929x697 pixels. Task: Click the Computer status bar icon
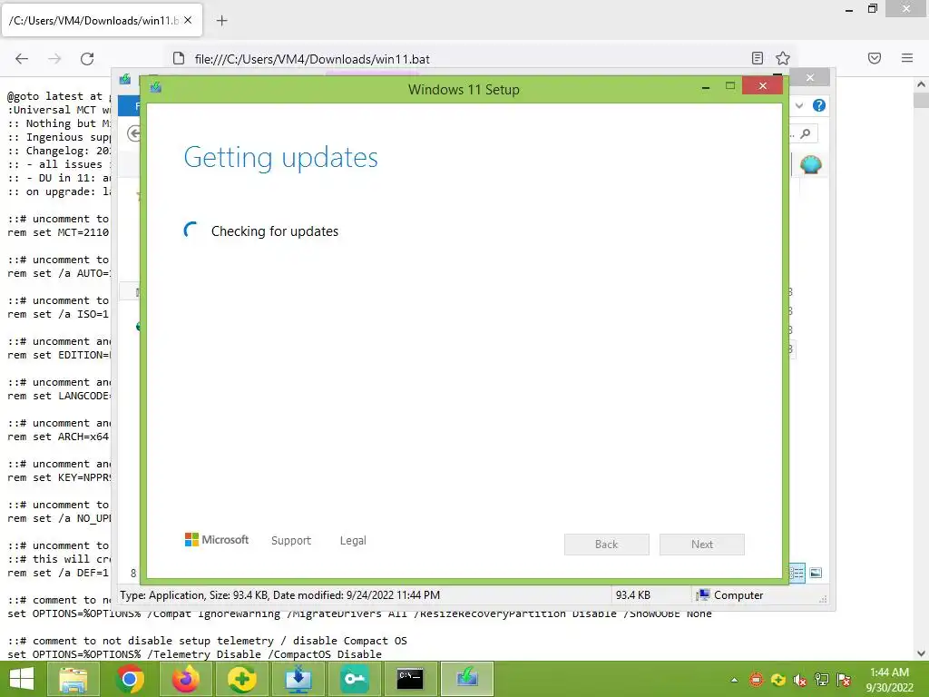tap(703, 594)
